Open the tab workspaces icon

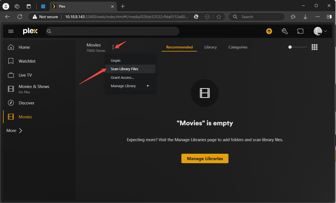tap(17, 6)
